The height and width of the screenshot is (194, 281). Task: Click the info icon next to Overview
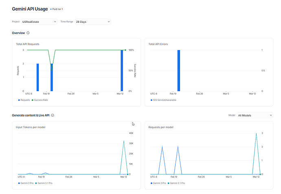pyautogui.click(x=28, y=33)
